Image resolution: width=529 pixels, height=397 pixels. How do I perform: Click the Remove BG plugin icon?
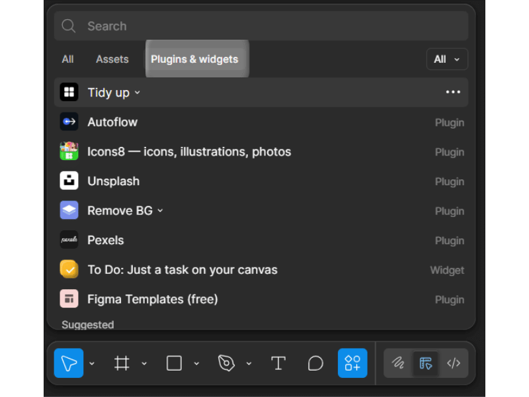tap(69, 210)
